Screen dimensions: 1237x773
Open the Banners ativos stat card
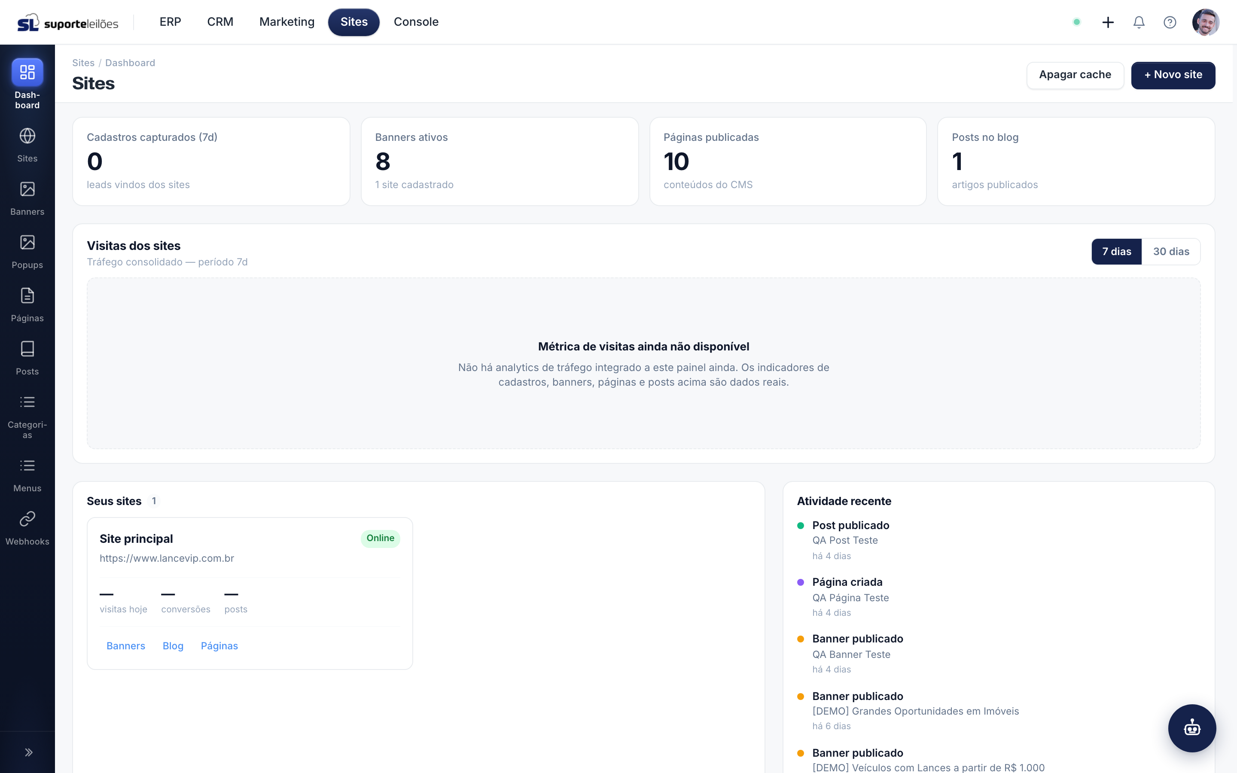click(500, 161)
